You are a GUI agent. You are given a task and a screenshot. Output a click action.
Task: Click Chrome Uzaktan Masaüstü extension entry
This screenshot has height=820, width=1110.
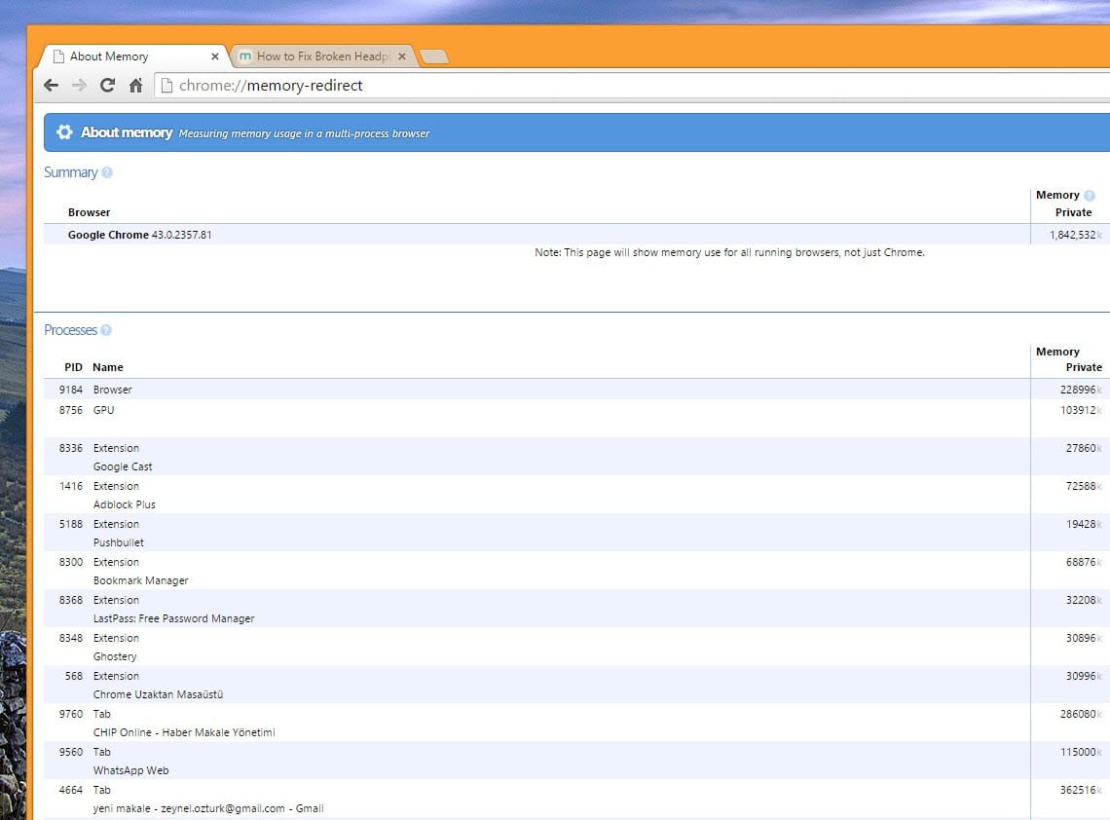[158, 694]
